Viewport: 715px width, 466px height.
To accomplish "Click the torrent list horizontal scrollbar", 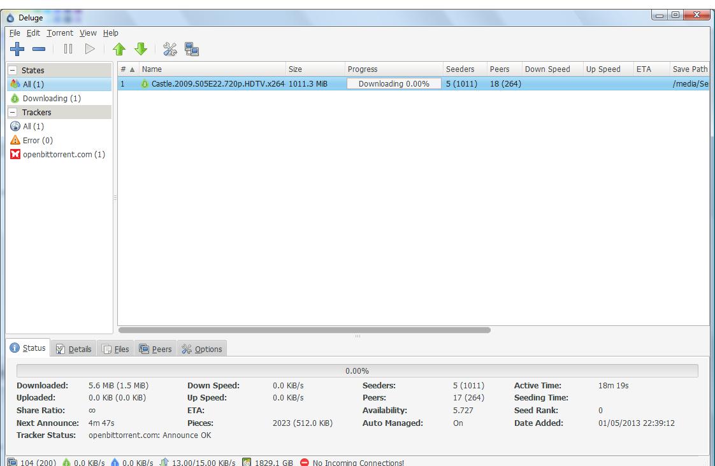I will point(304,330).
